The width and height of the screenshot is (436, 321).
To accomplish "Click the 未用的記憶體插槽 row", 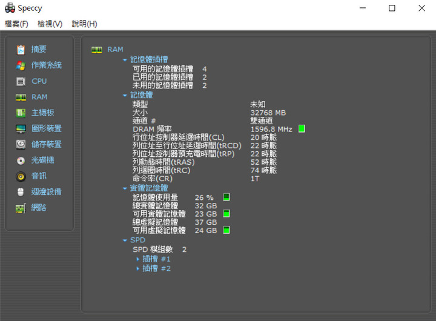I will (170, 85).
